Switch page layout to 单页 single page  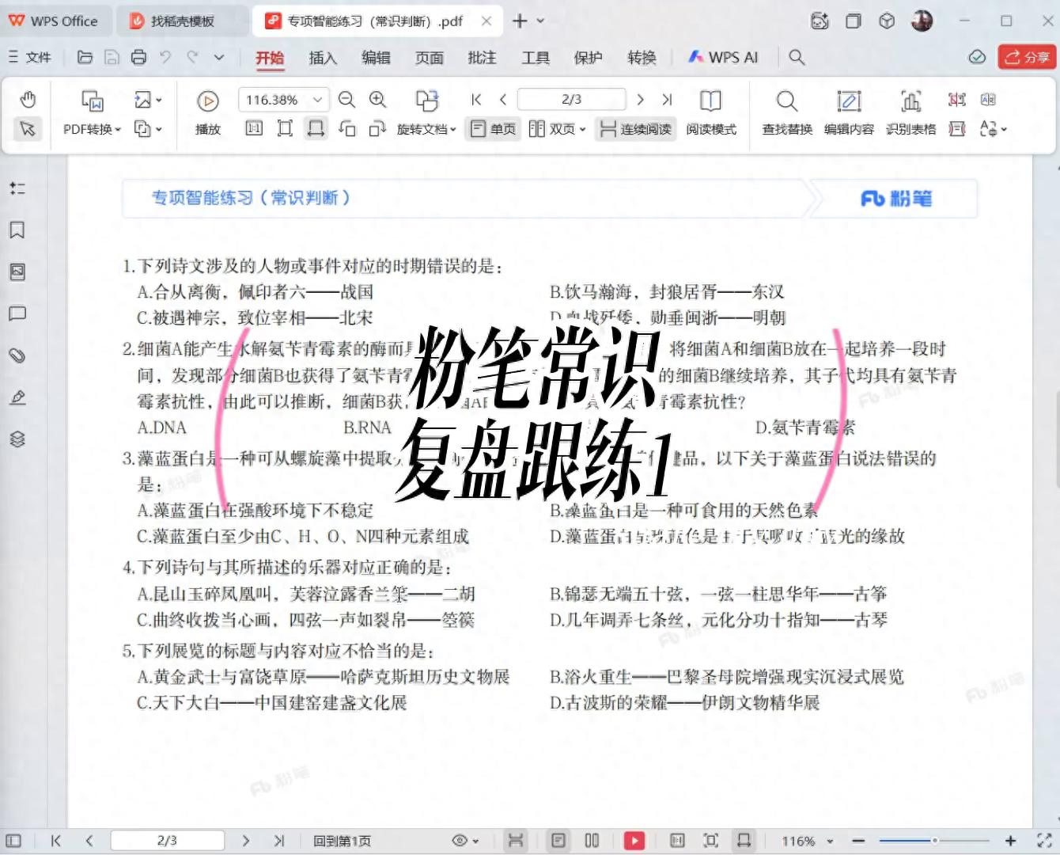coord(492,128)
